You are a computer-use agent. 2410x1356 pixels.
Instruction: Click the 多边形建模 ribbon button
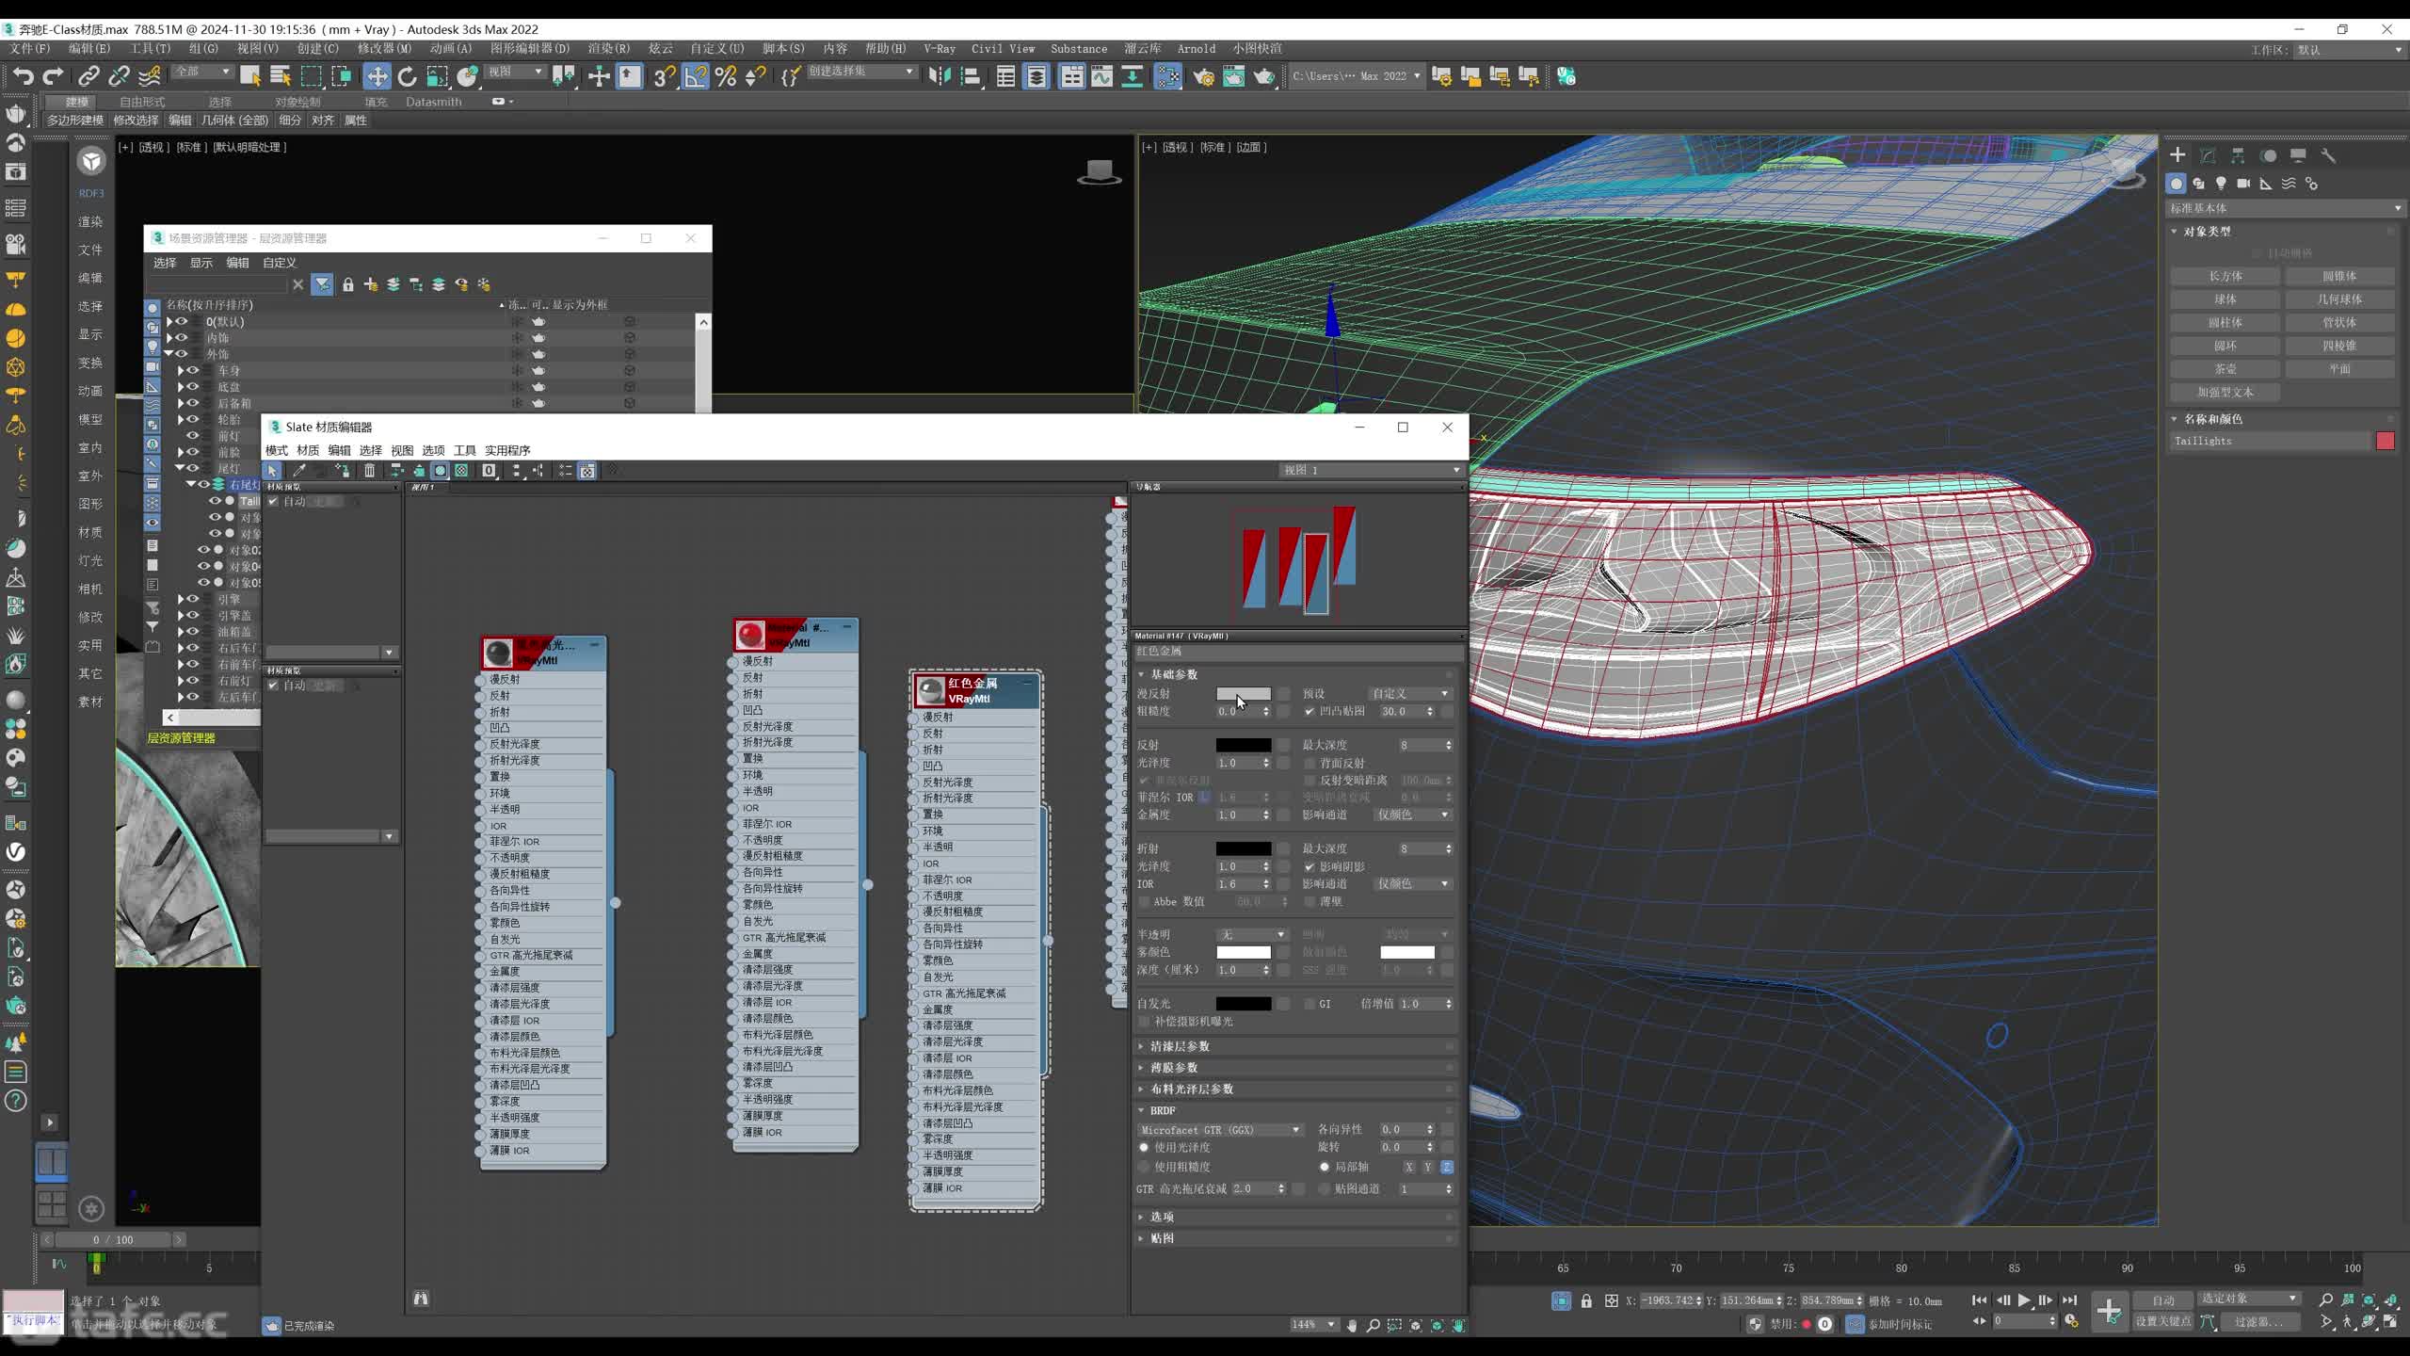[x=75, y=120]
